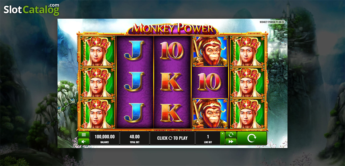Click the red 10 symbol atop third reel
The width and height of the screenshot is (345, 166).
[172, 50]
